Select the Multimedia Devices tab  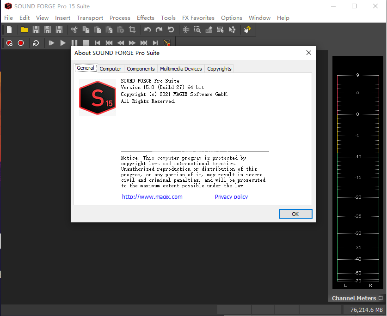[181, 69]
